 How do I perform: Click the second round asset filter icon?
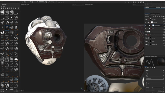pyautogui.click(x=3, y=8)
